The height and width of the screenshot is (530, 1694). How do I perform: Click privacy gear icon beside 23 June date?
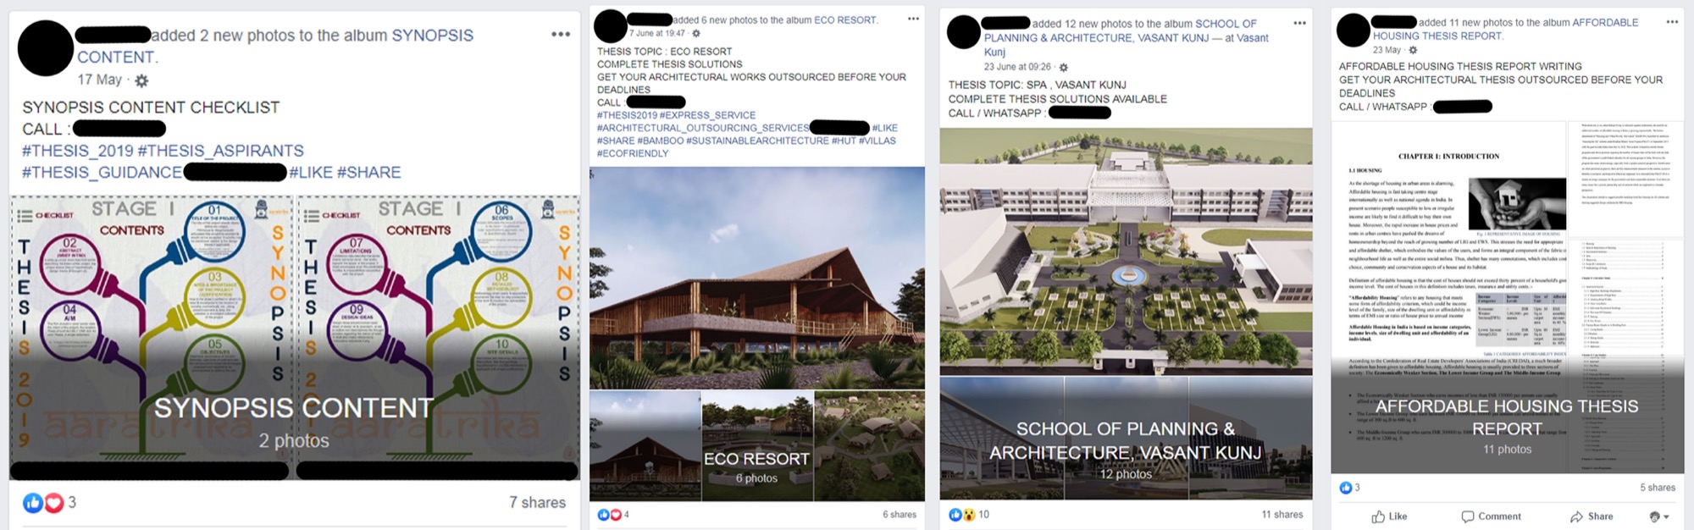tap(1063, 67)
